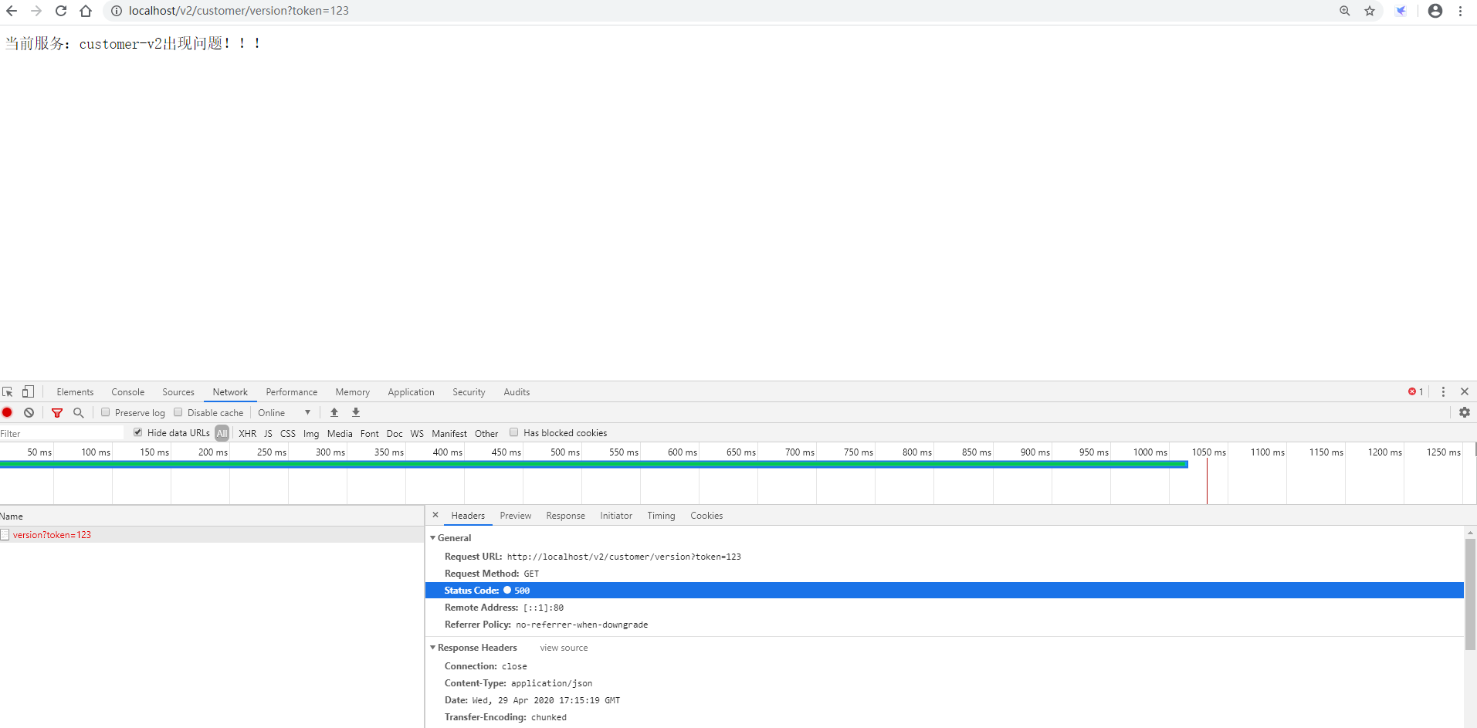Screen dimensions: 1477x728
Task: Open the Audits tab
Action: 517,392
